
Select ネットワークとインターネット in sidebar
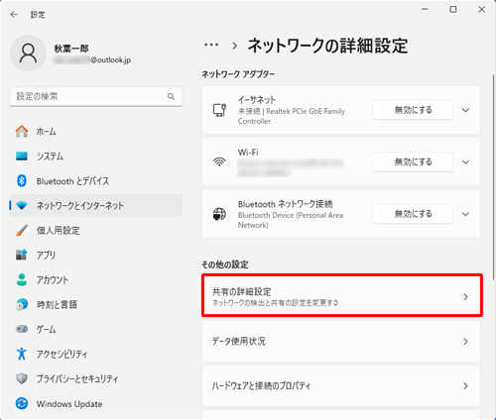(x=96, y=206)
